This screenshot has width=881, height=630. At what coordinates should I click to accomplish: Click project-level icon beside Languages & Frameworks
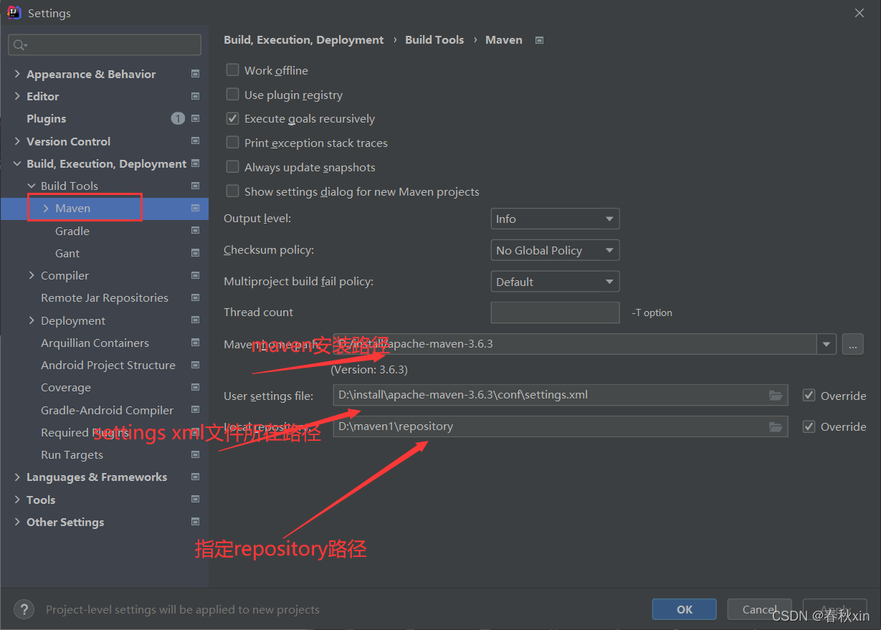click(x=195, y=477)
